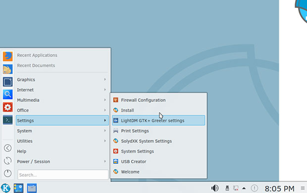Open the blue desktop pager taskbar icon
307x193 pixels.
[x=19, y=189]
